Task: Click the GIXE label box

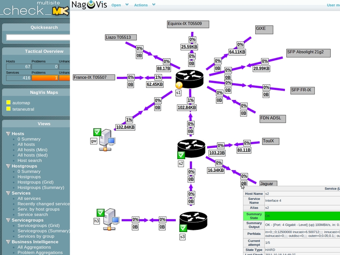Action: (264, 30)
